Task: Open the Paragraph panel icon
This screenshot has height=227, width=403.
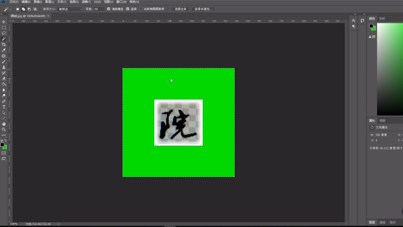Action: click(x=353, y=26)
